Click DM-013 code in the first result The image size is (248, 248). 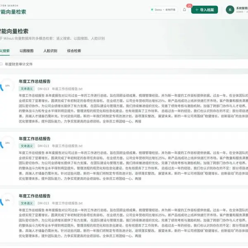[43, 89]
